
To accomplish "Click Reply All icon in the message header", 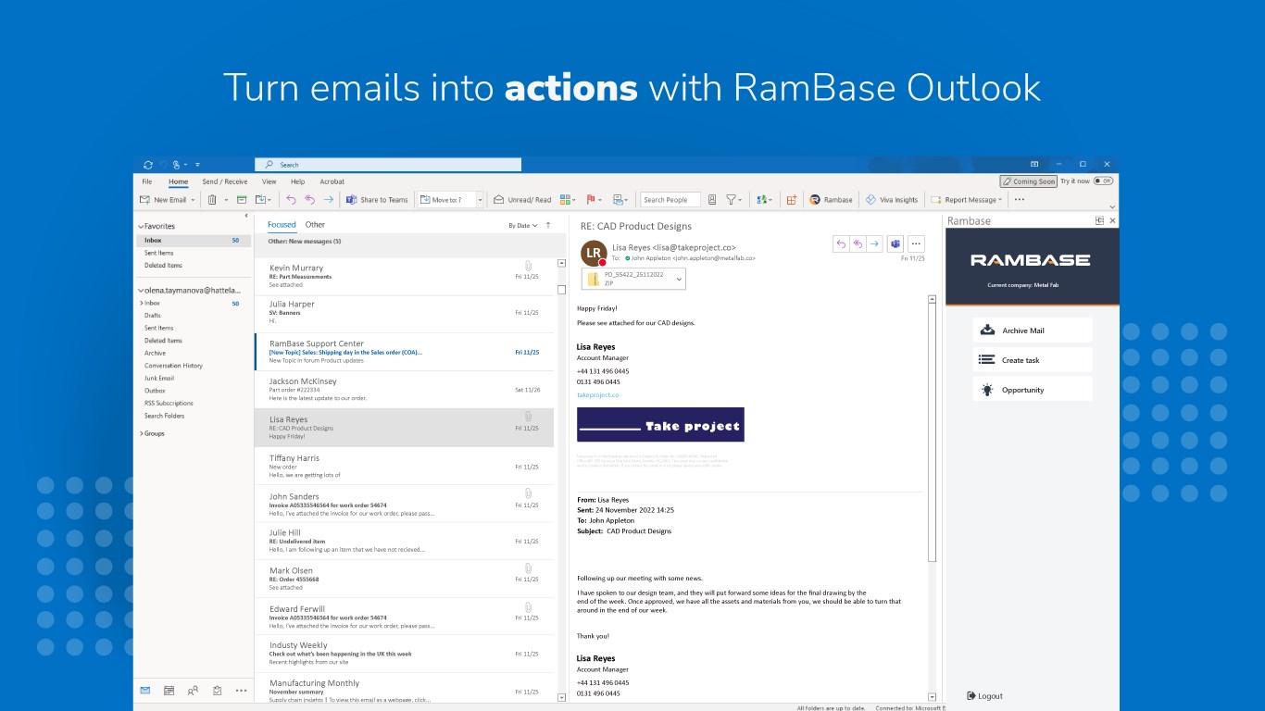I will coord(858,243).
